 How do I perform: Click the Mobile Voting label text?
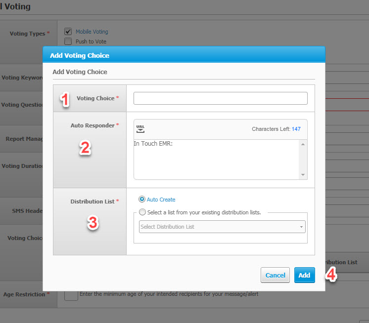[92, 32]
